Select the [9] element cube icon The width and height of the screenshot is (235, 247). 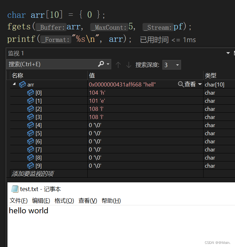click(x=30, y=166)
